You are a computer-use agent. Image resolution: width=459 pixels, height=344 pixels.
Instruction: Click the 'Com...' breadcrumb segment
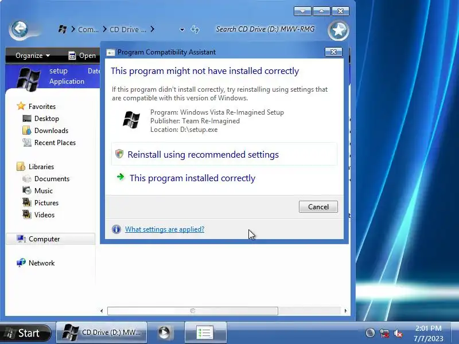pos(88,29)
